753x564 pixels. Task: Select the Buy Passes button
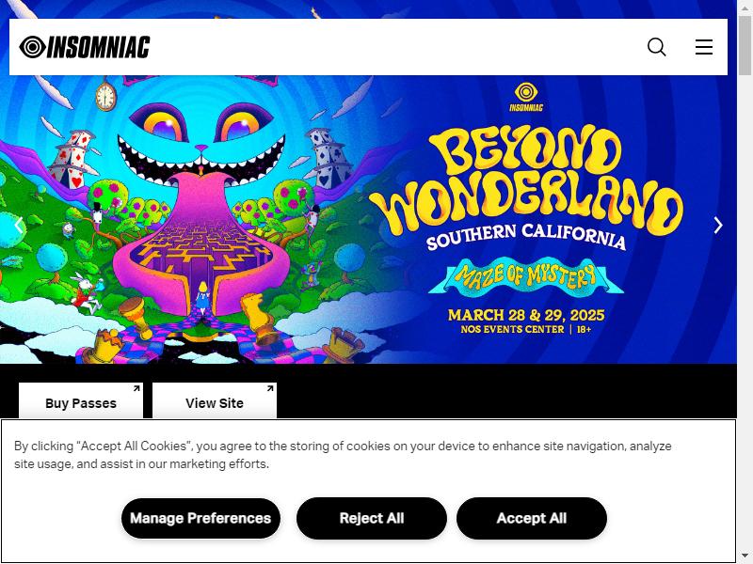click(x=81, y=401)
